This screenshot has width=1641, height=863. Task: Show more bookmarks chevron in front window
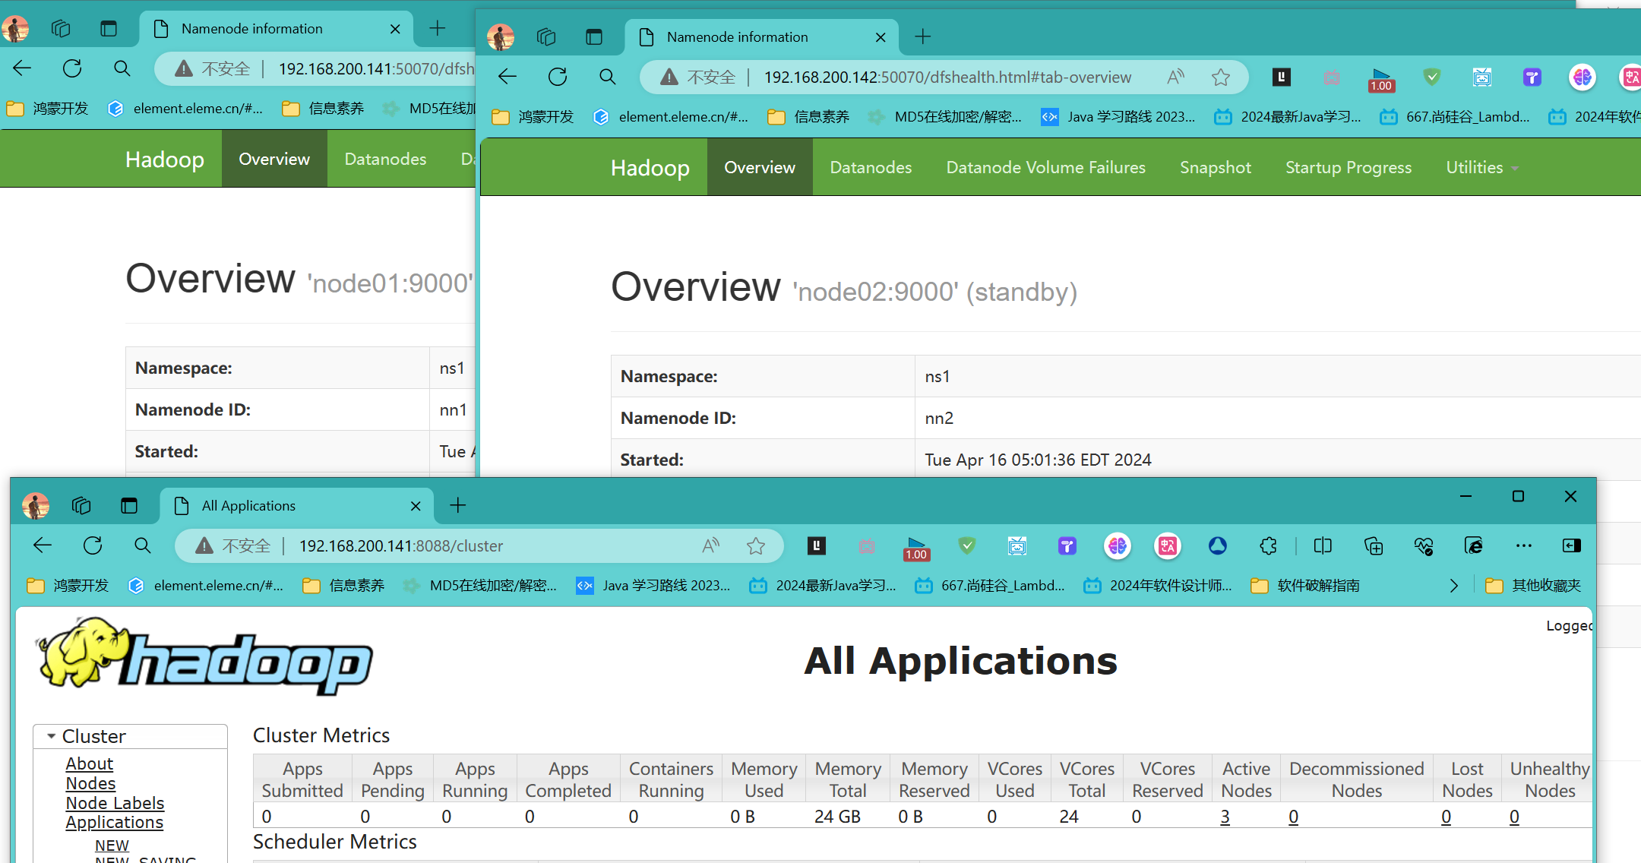[x=1453, y=586]
